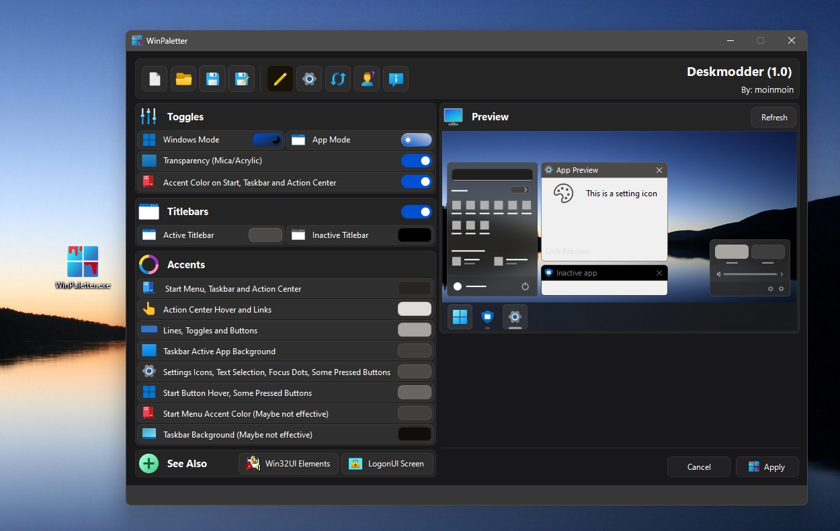840x531 pixels.
Task: Open the Lines, Toggles and Buttons color swatch
Action: (x=415, y=330)
